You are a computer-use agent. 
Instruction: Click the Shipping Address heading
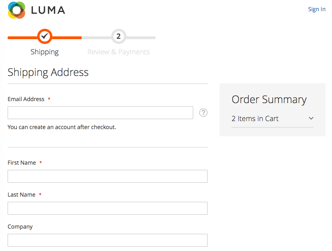click(48, 72)
